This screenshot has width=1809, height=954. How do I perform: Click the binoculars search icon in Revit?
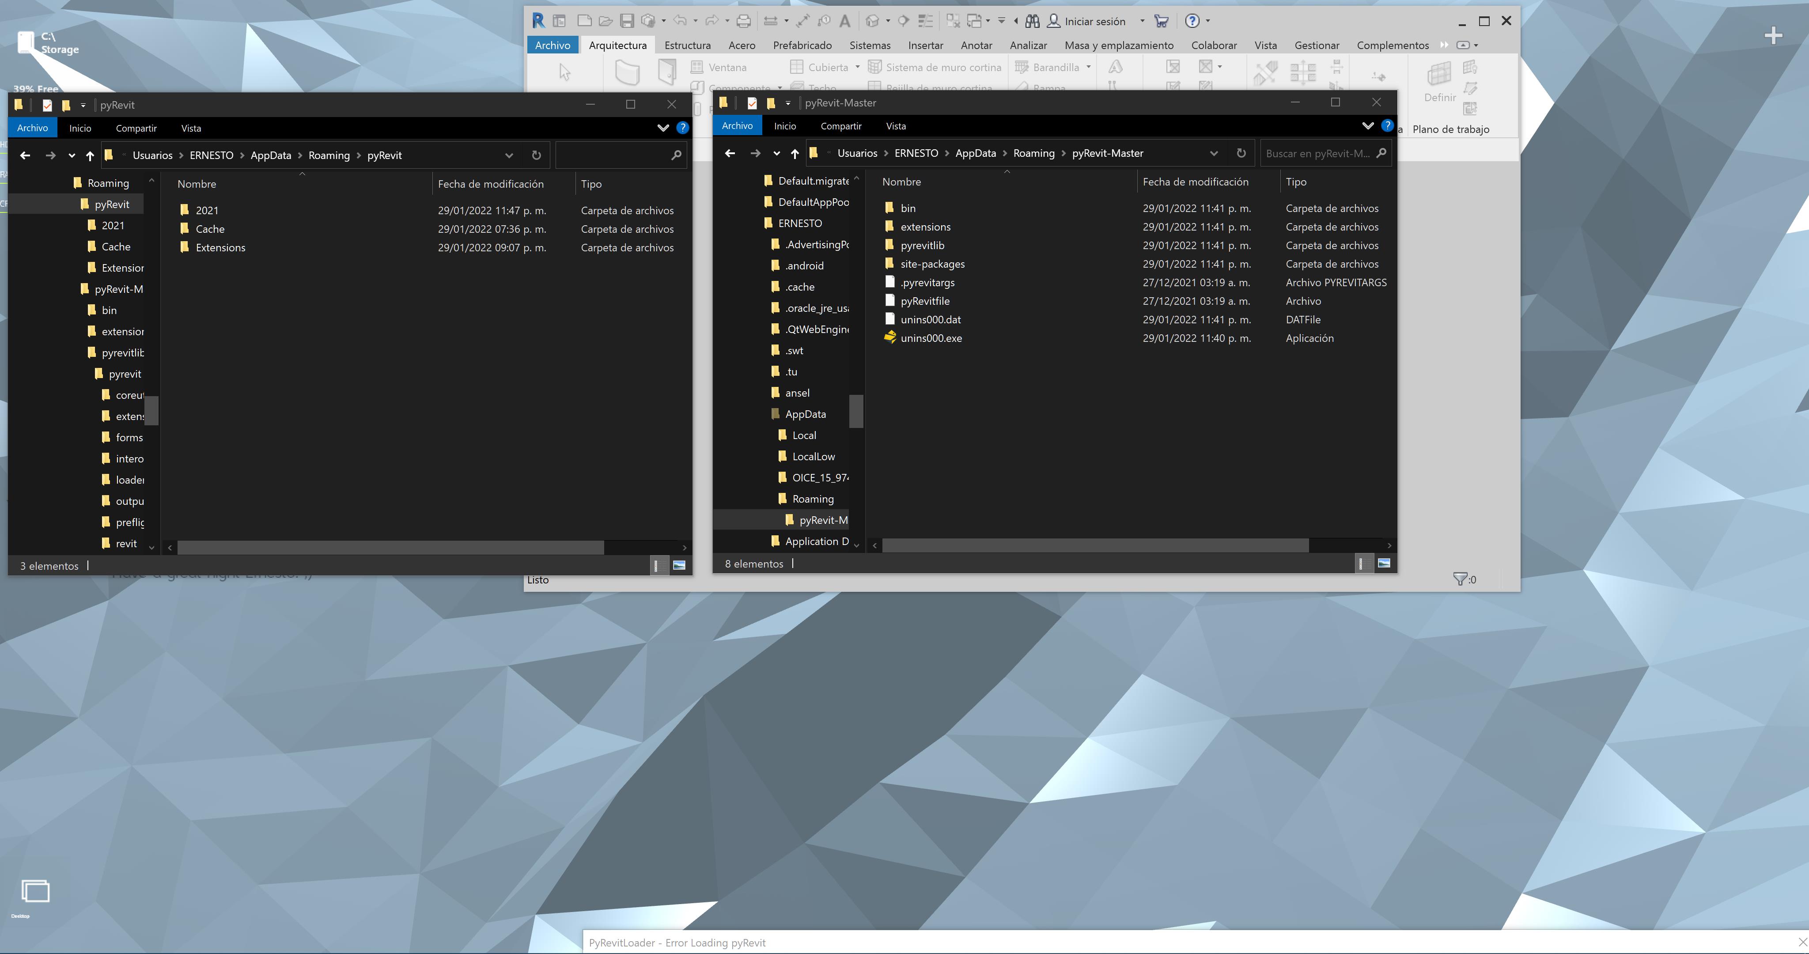[x=1032, y=21]
